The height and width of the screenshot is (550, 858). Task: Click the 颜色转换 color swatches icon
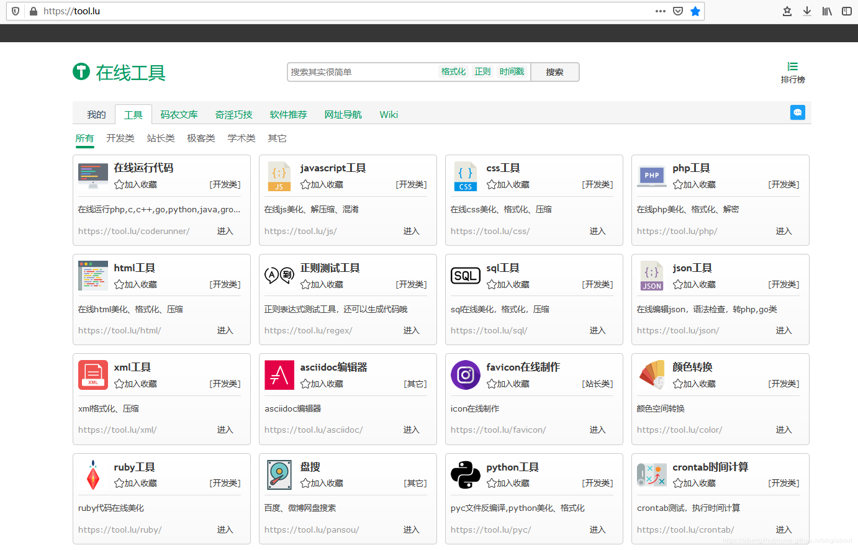pyautogui.click(x=652, y=375)
